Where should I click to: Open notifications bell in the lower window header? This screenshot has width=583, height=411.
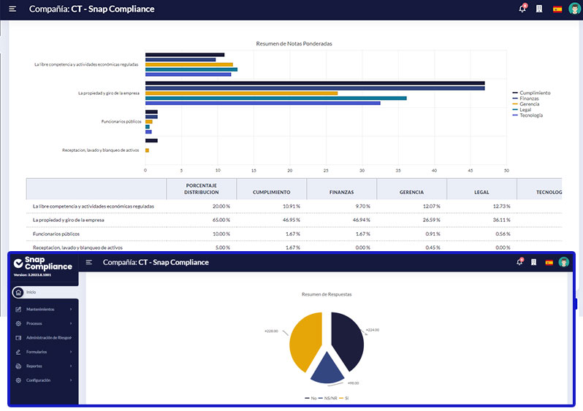pyautogui.click(x=519, y=262)
